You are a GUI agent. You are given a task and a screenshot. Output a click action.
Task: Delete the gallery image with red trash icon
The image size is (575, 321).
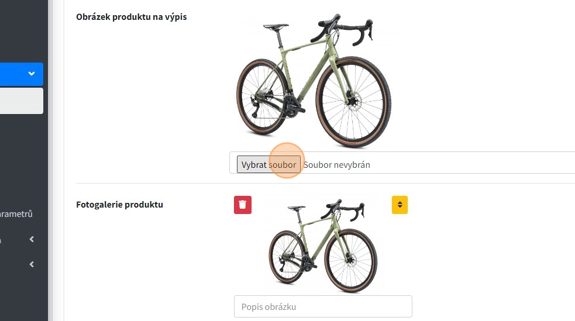[x=243, y=205]
